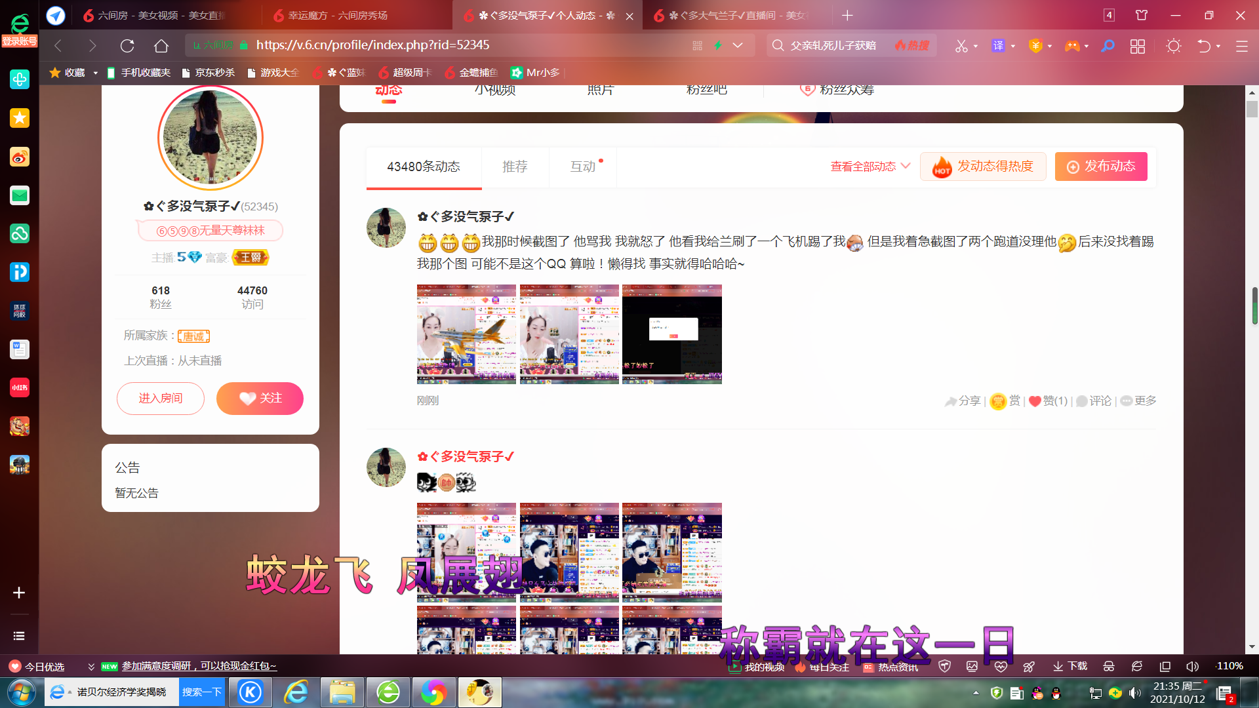Reload the current page
This screenshot has height=708, width=1259.
click(x=127, y=45)
